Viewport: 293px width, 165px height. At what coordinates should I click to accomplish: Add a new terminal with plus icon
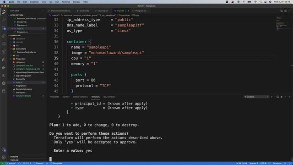tap(271, 97)
